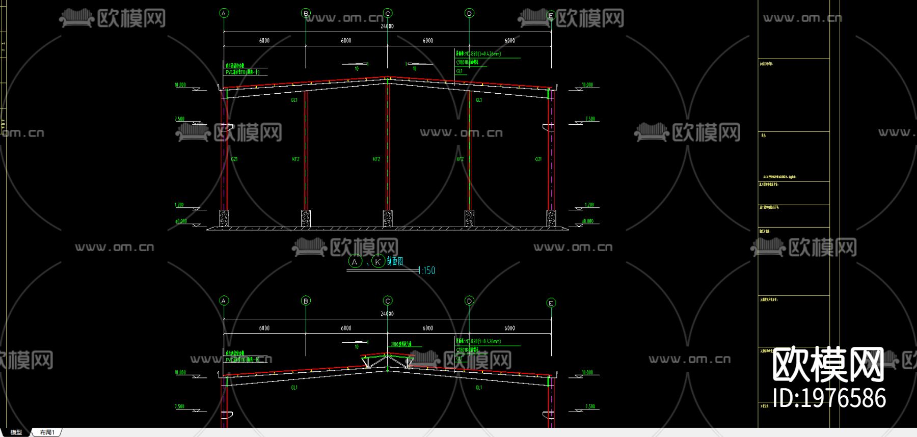
Task: Select the YC-820 roof panel note, lower section
Action: pyautogui.click(x=478, y=341)
